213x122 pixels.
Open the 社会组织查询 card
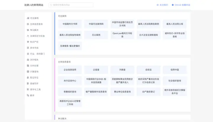[175, 81]
